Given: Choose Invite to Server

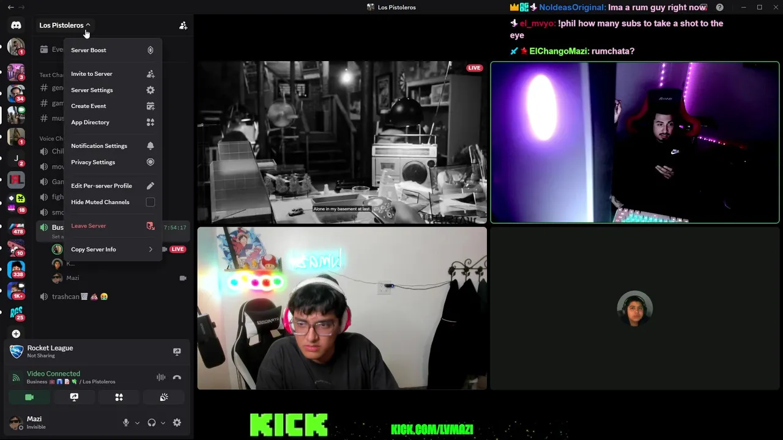Looking at the screenshot, I should coord(113,74).
